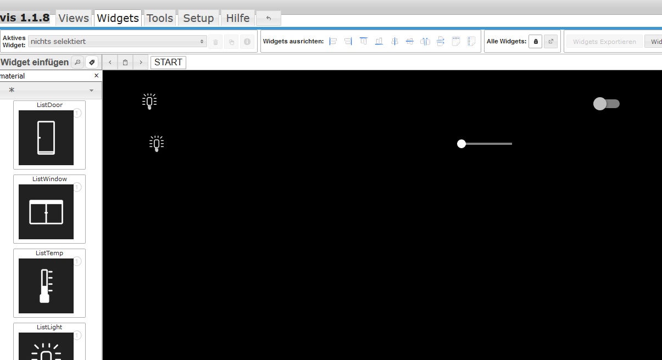Open all widgets export icon

tap(551, 42)
